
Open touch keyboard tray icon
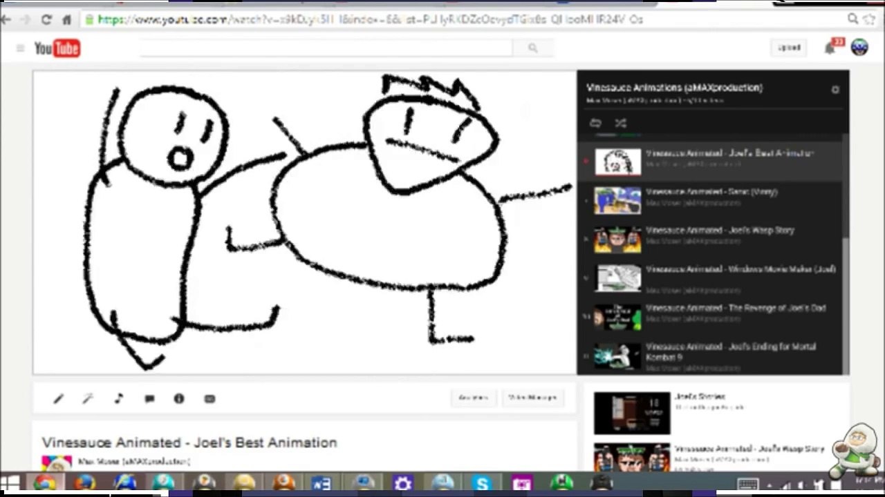(x=747, y=484)
